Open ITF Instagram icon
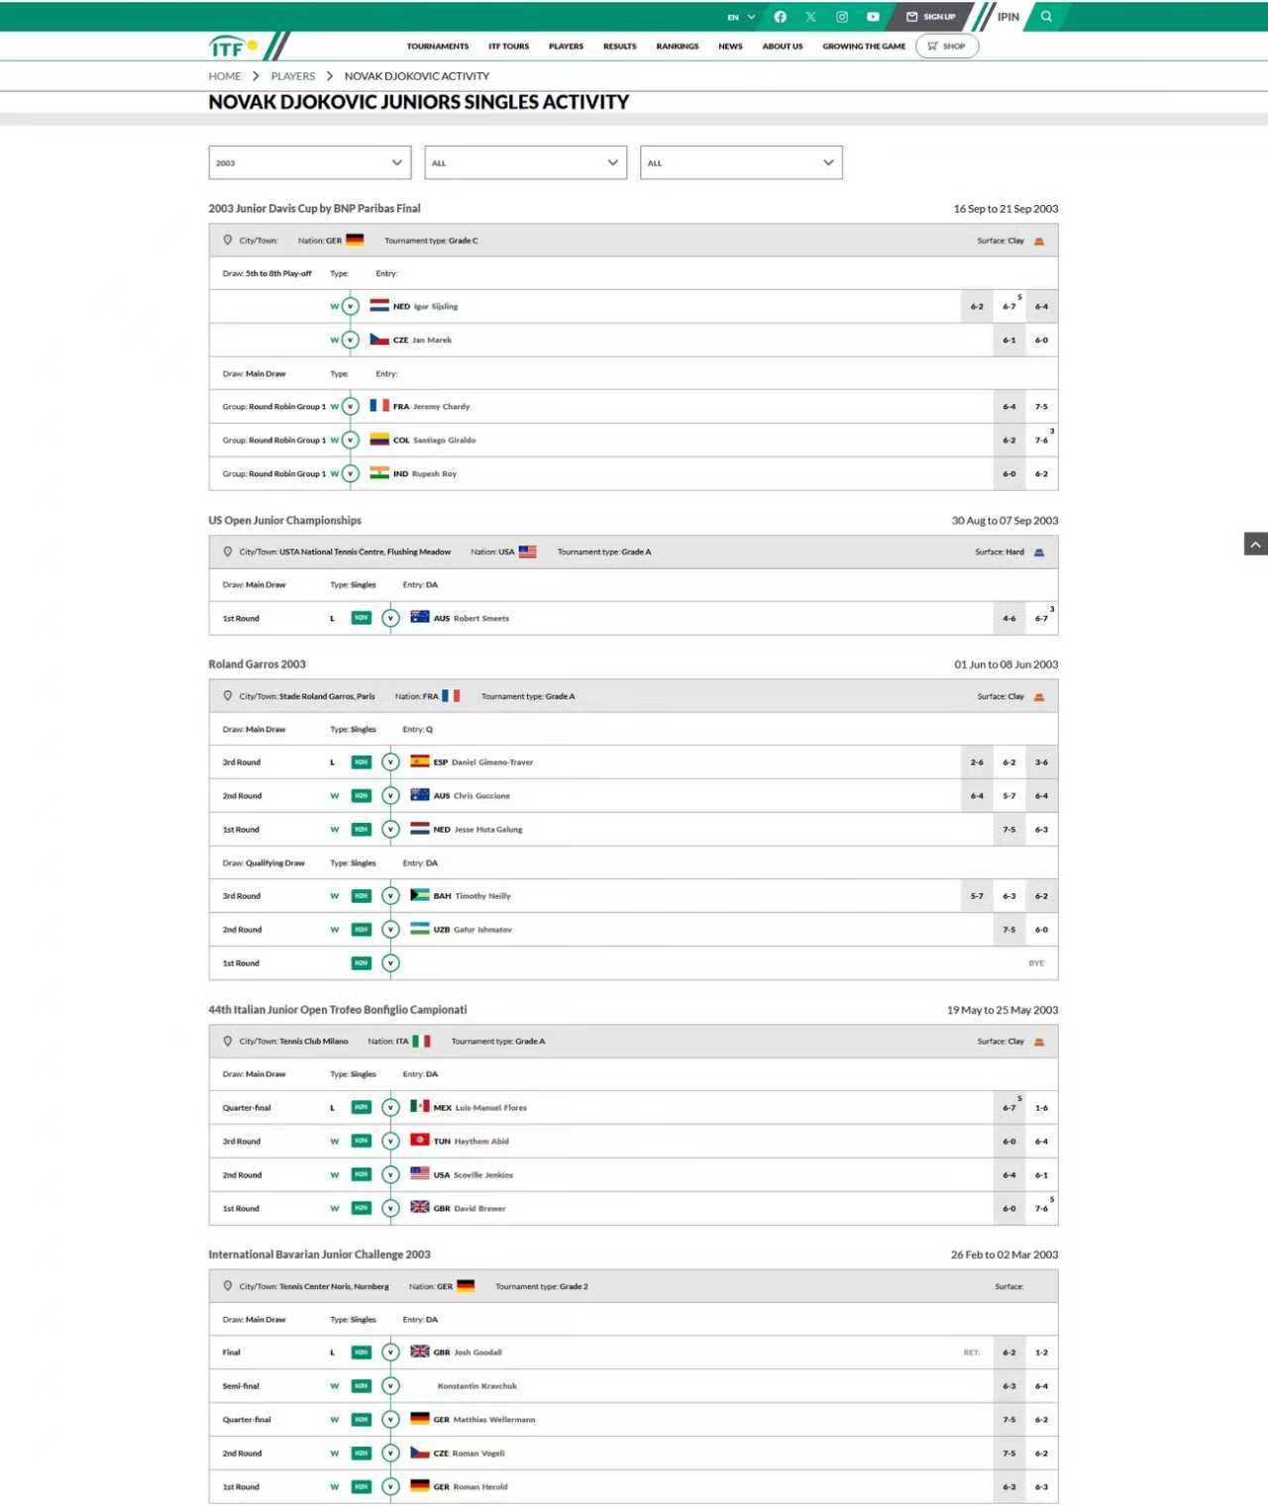Viewport: 1268px width, 1508px height. pyautogui.click(x=841, y=17)
